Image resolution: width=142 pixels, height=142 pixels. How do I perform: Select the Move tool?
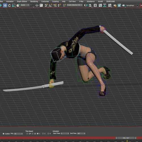pyautogui.click(x=5, y=5)
